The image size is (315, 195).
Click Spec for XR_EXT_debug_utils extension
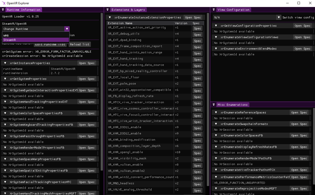point(198,35)
